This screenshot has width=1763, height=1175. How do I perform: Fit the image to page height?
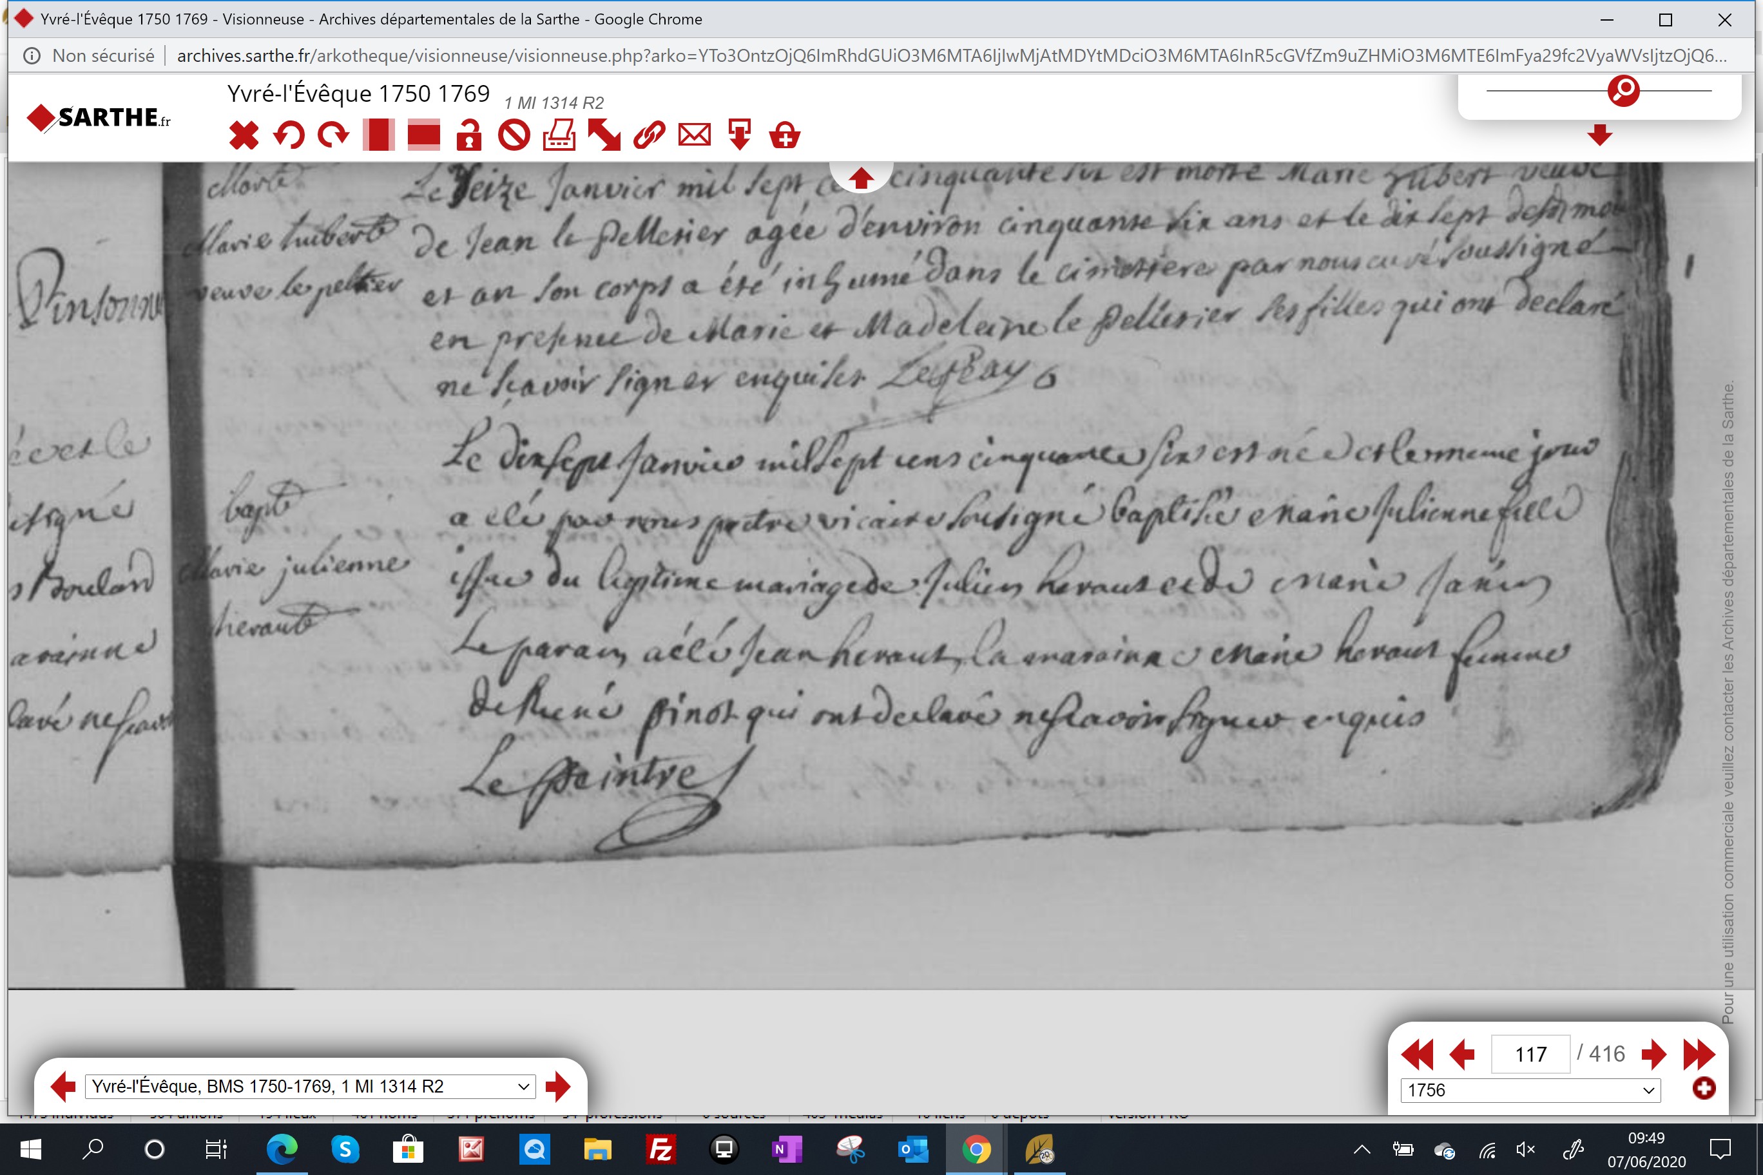(378, 136)
